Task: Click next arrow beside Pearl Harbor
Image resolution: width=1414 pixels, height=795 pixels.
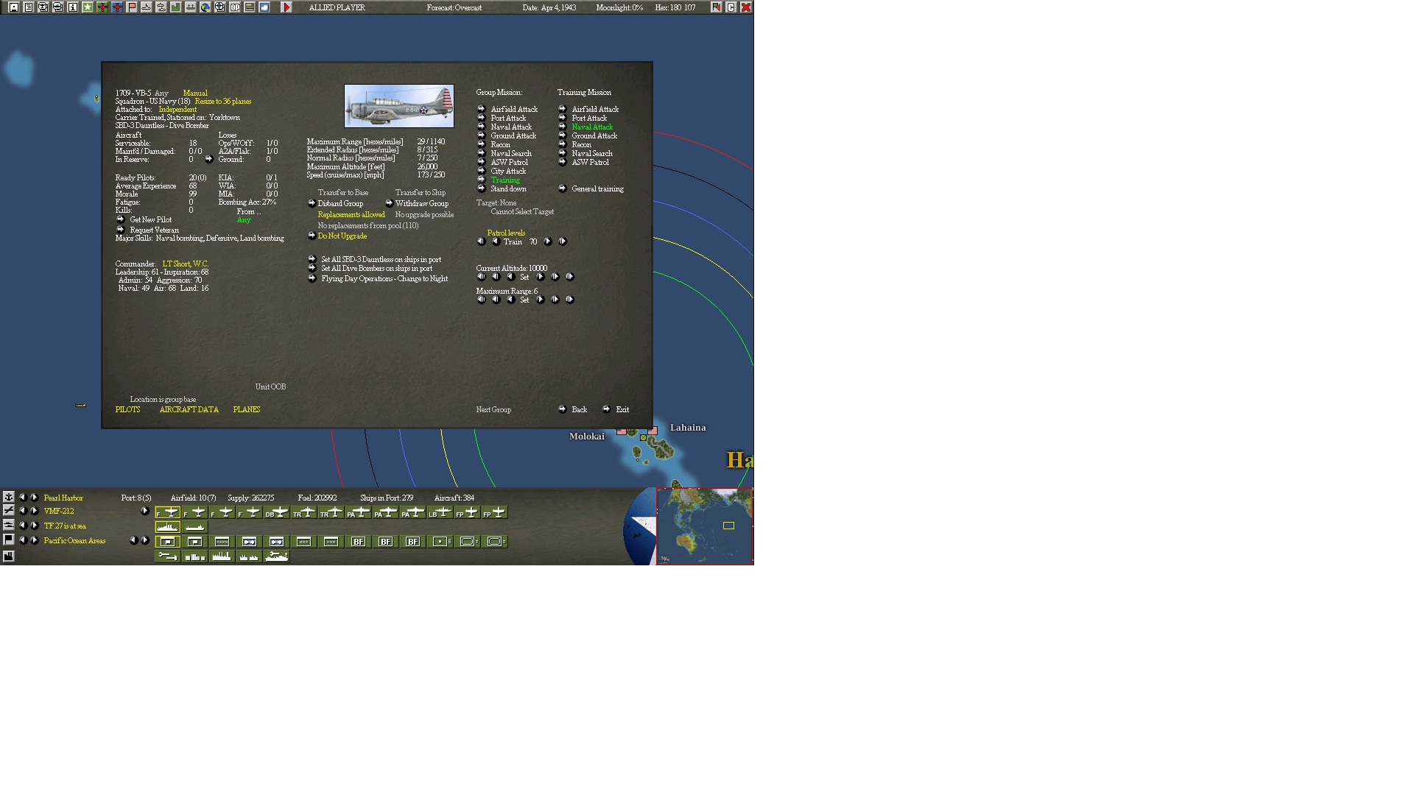Action: [x=34, y=498]
